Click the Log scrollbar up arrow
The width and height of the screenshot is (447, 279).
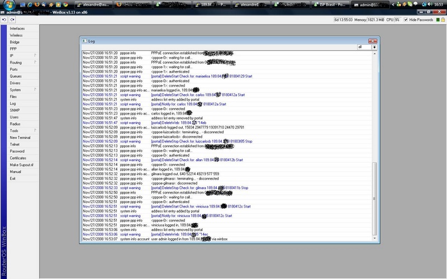click(x=374, y=54)
